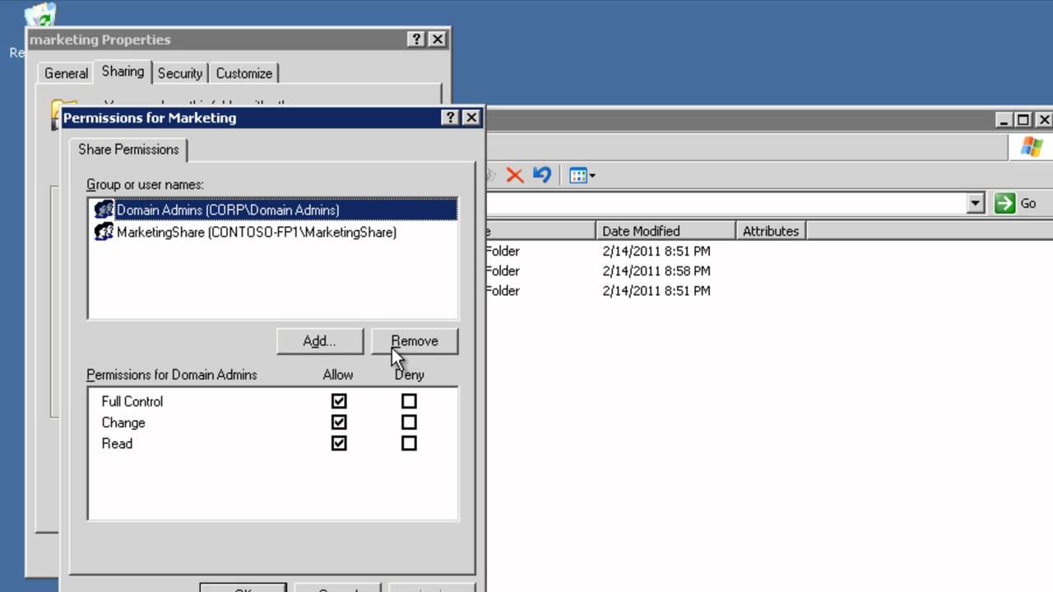Open the Views toolbar icon in Explorer
Viewport: 1053px width, 592px height.
click(578, 175)
